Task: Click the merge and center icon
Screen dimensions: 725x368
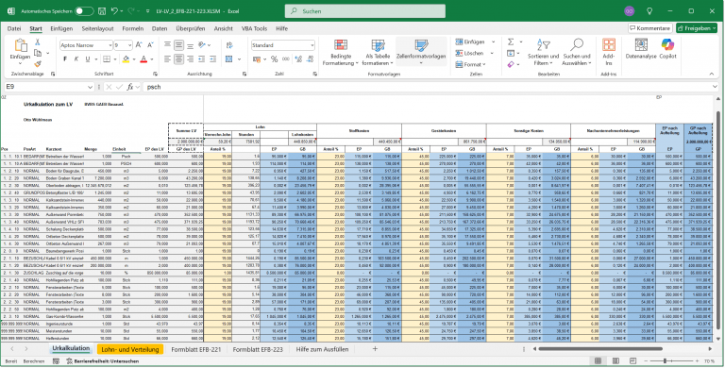Action: click(x=228, y=59)
